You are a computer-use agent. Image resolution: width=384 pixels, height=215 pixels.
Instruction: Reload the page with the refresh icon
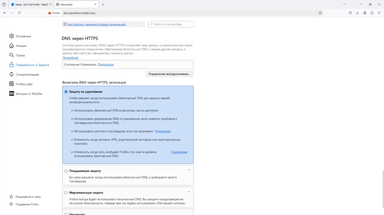pos(19,13)
